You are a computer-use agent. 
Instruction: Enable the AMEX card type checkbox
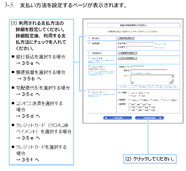137,93
